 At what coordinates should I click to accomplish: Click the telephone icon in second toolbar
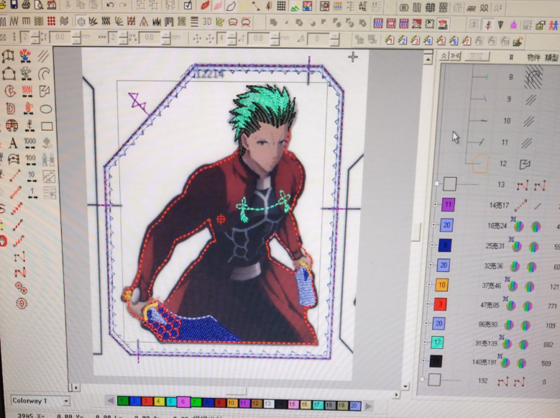click(x=443, y=24)
